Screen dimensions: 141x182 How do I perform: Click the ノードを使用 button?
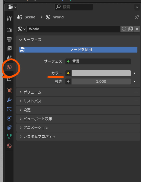pyautogui.click(x=78, y=50)
